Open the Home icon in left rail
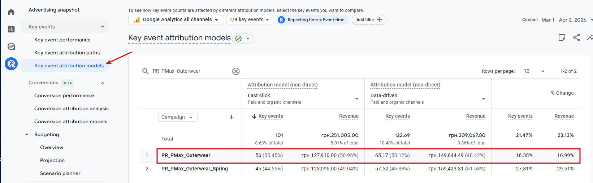Image resolution: width=593 pixels, height=183 pixels. click(11, 12)
